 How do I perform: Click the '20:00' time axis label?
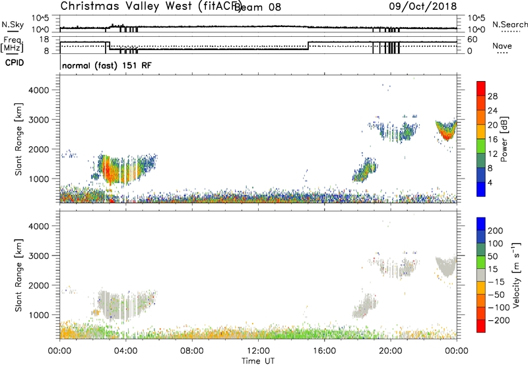tap(390, 351)
